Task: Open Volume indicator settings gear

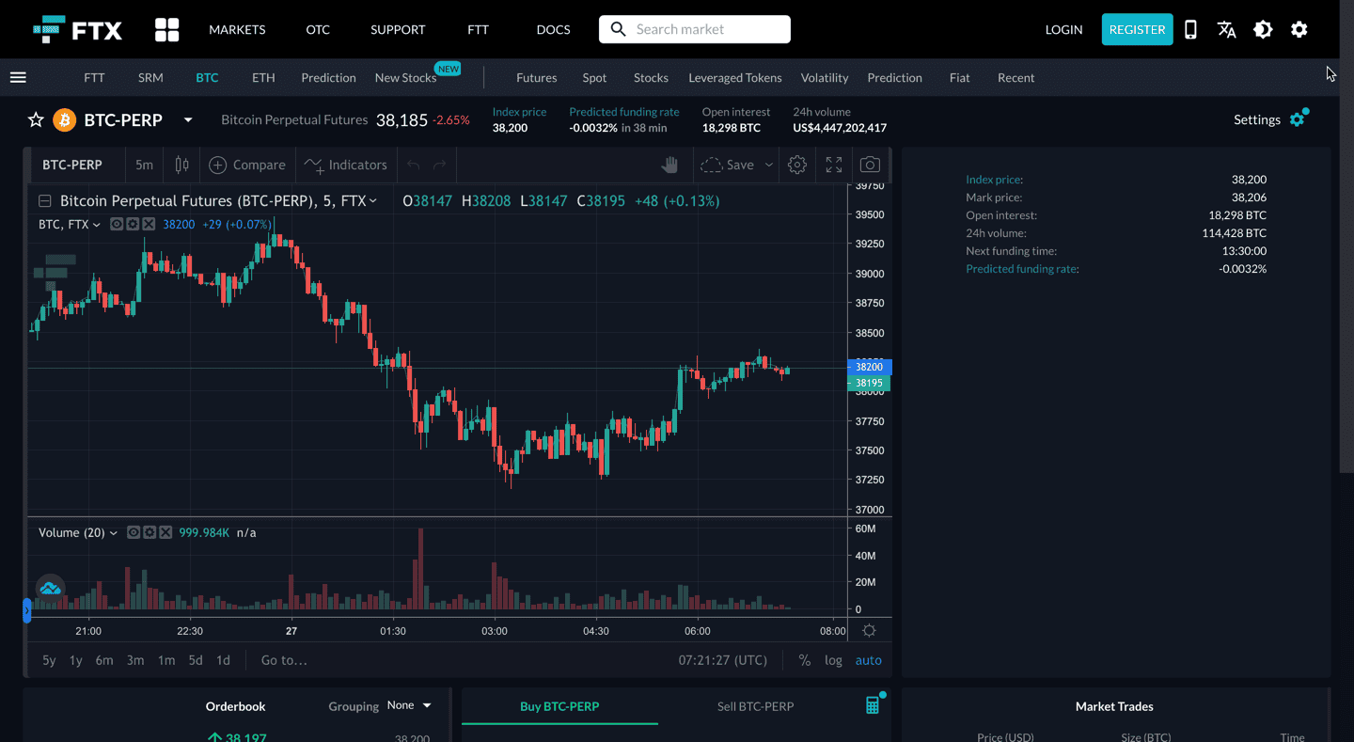Action: (150, 532)
